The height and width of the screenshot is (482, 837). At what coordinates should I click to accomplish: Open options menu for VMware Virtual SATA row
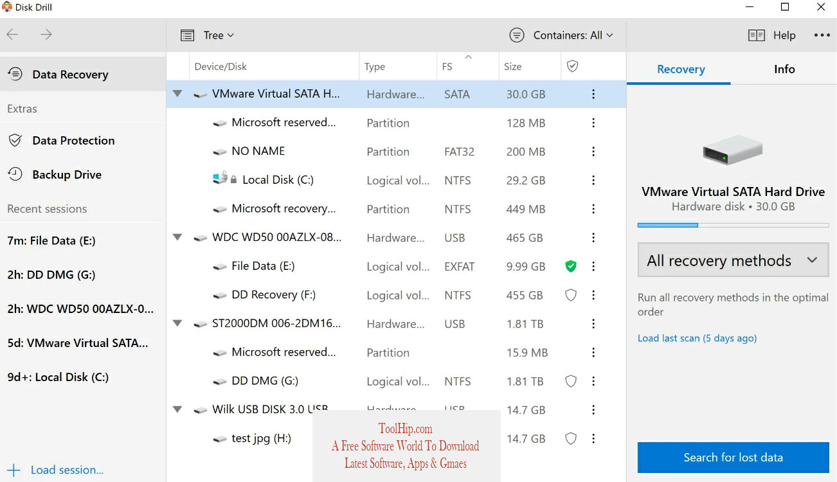coord(593,94)
